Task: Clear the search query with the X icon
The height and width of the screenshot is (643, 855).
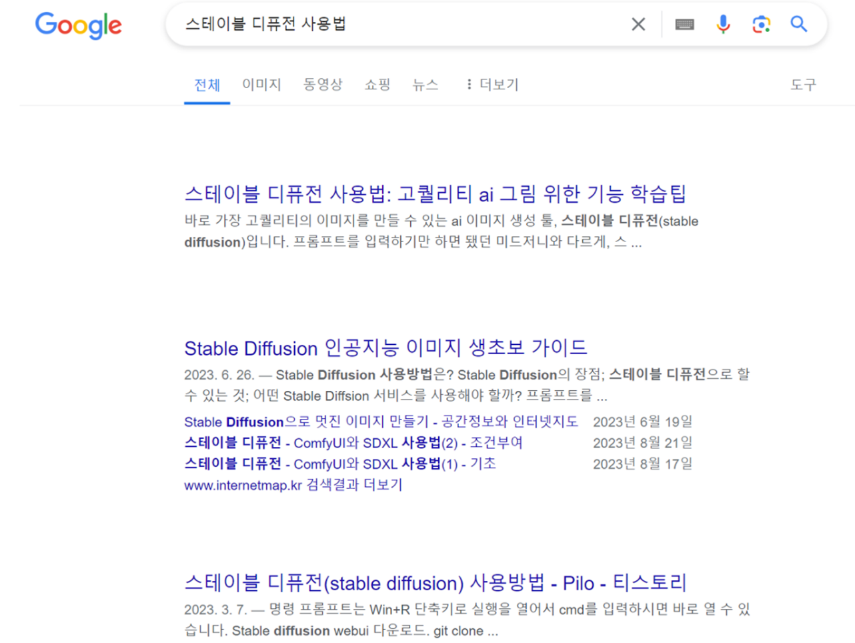Action: (x=638, y=25)
